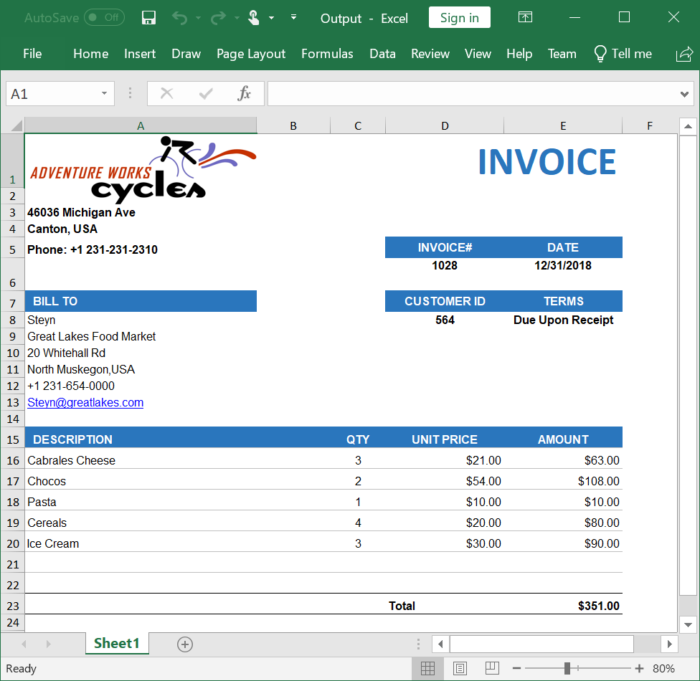Open the Name Box dropdown
This screenshot has height=681, width=700.
point(105,93)
